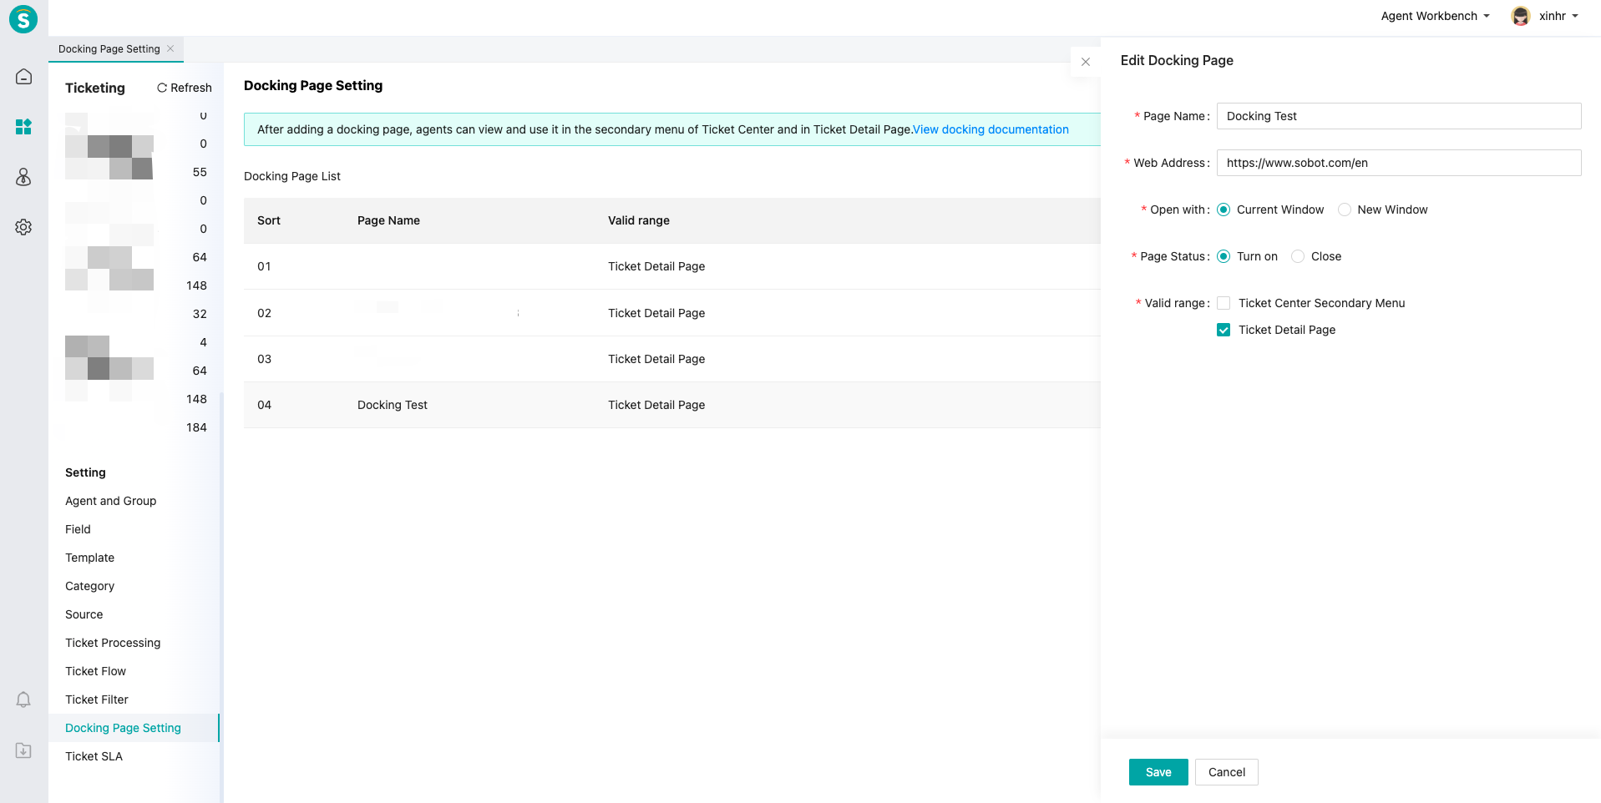Click the Valid range column header
Screen dimensions: 1601x803
[639, 220]
